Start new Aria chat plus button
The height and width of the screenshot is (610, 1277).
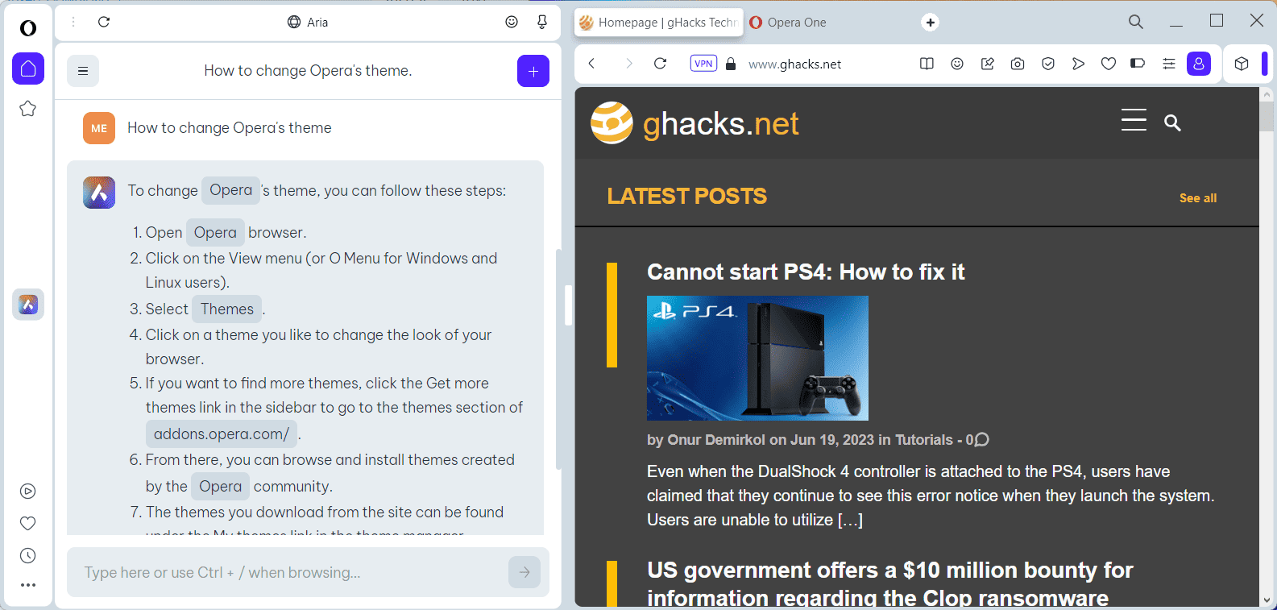533,71
